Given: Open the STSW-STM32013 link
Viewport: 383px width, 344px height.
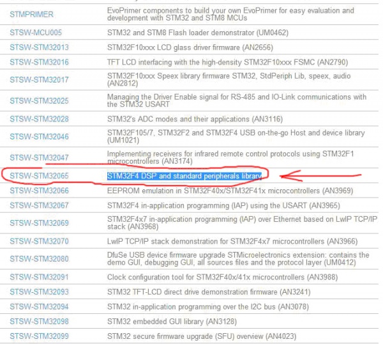Looking at the screenshot, I should click(x=39, y=47).
